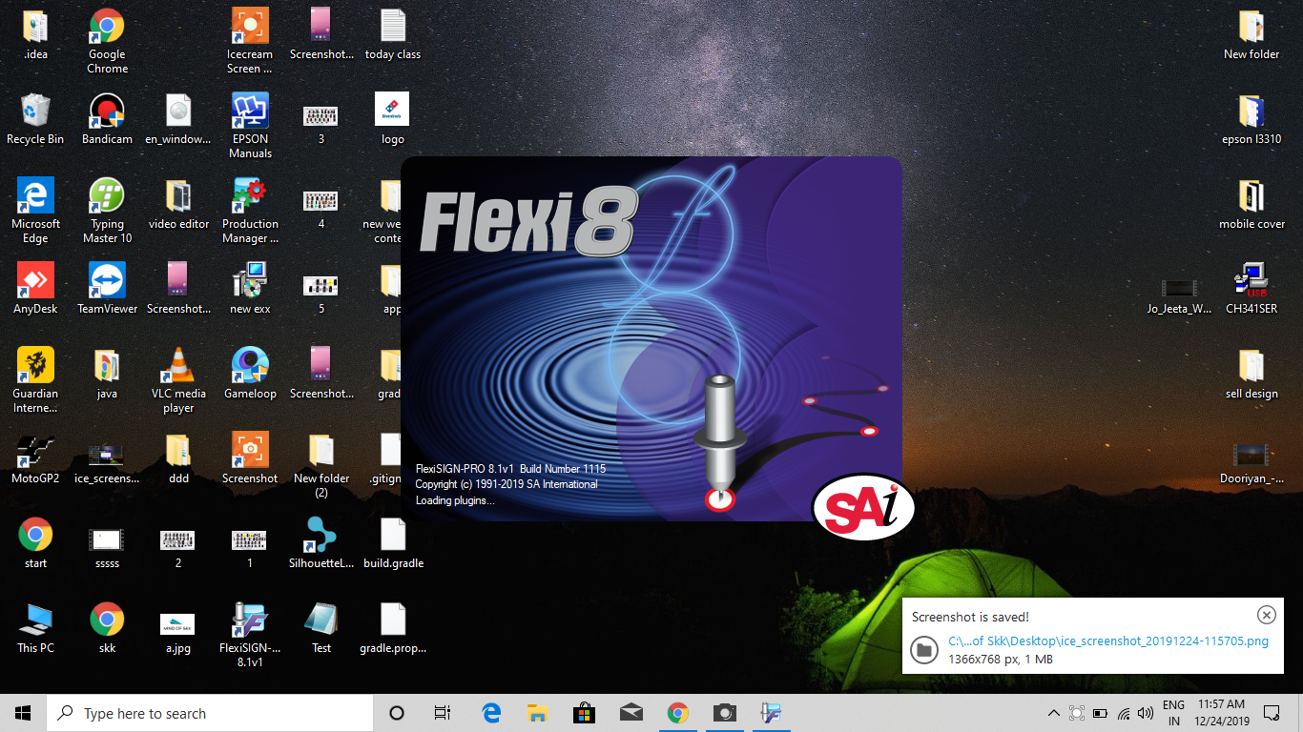Image resolution: width=1303 pixels, height=732 pixels.
Task: Open the ice_screenshot_20191224-115705.png file link
Action: [1108, 641]
